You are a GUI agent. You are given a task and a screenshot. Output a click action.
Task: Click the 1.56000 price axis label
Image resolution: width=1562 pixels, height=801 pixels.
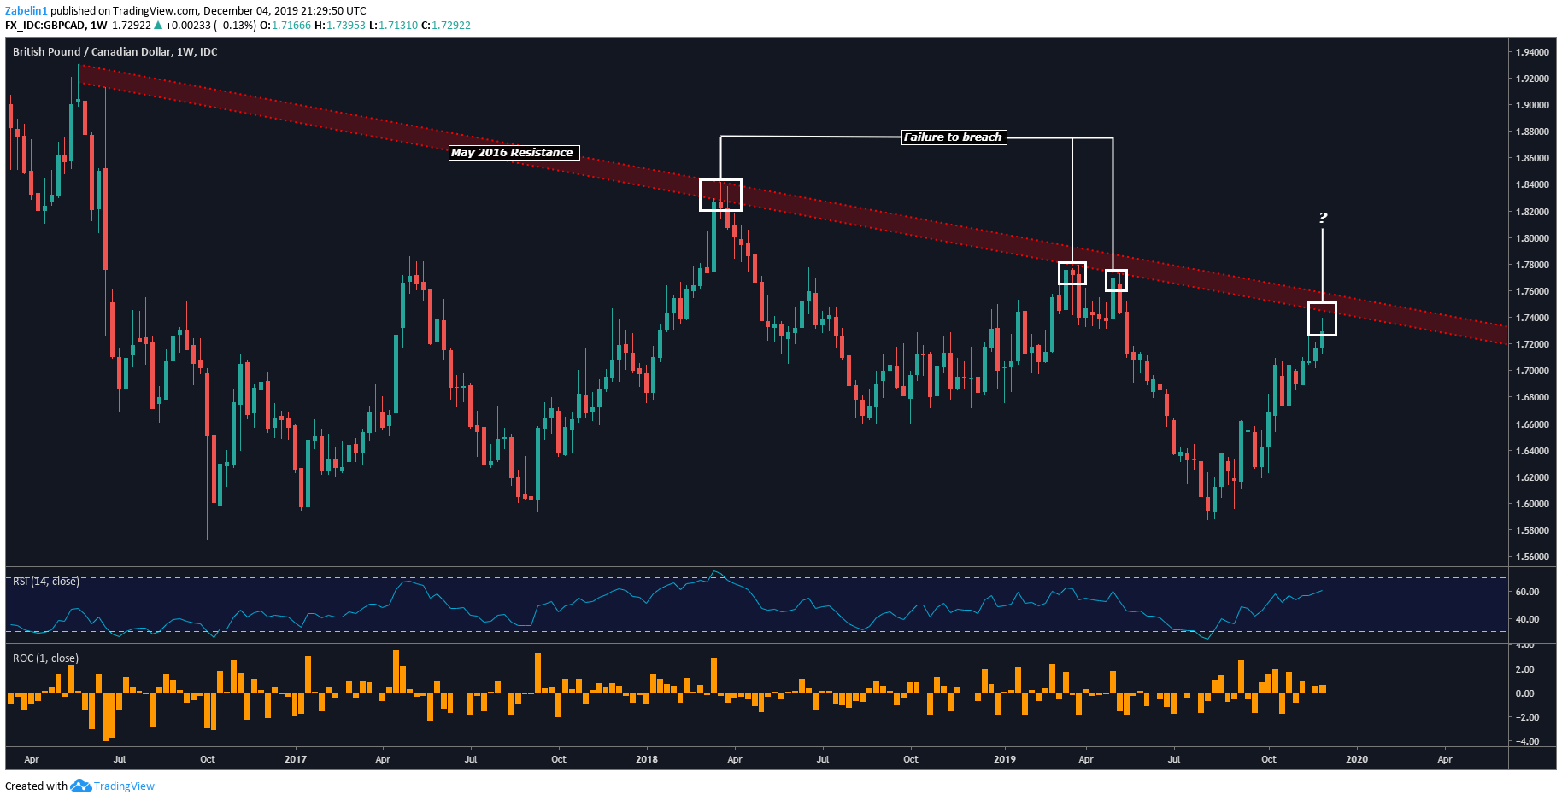(1532, 557)
